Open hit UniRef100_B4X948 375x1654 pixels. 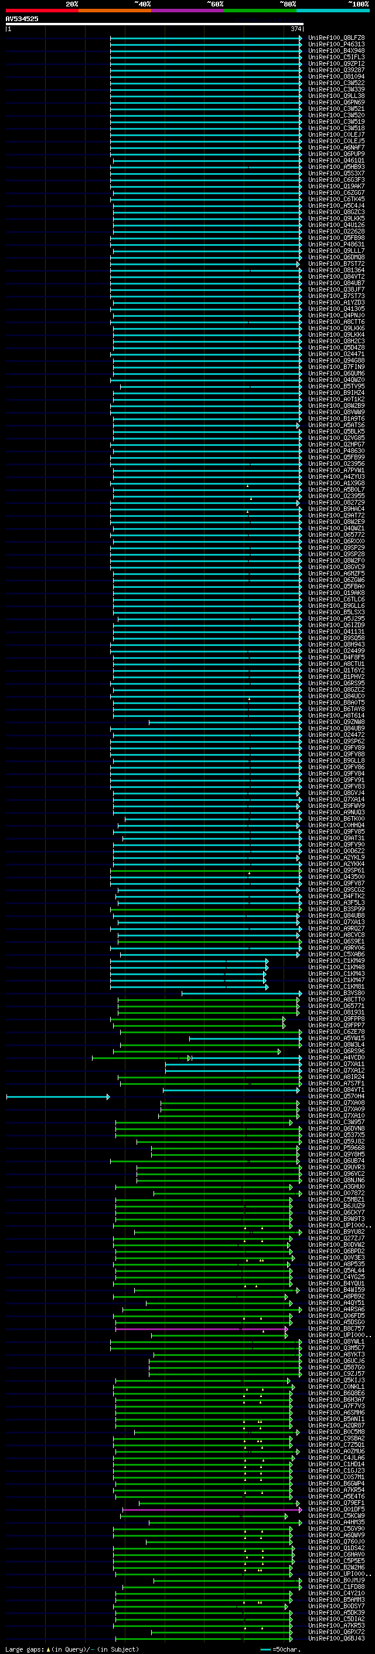tap(336, 50)
